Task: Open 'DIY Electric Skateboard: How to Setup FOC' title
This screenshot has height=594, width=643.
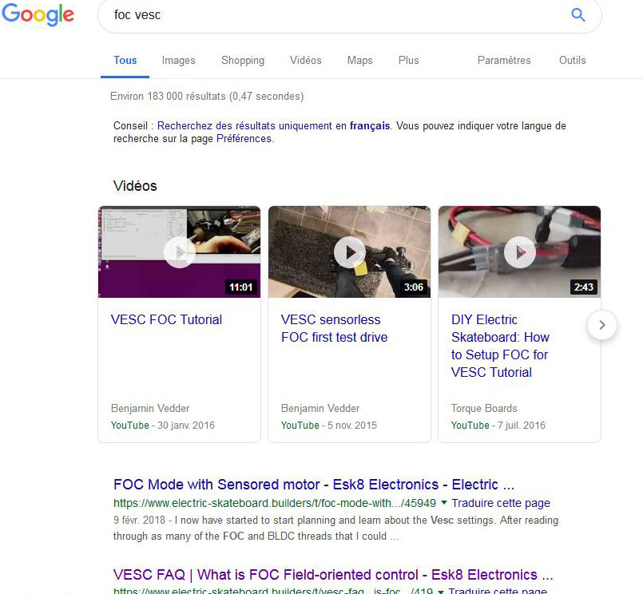Action: pos(500,346)
